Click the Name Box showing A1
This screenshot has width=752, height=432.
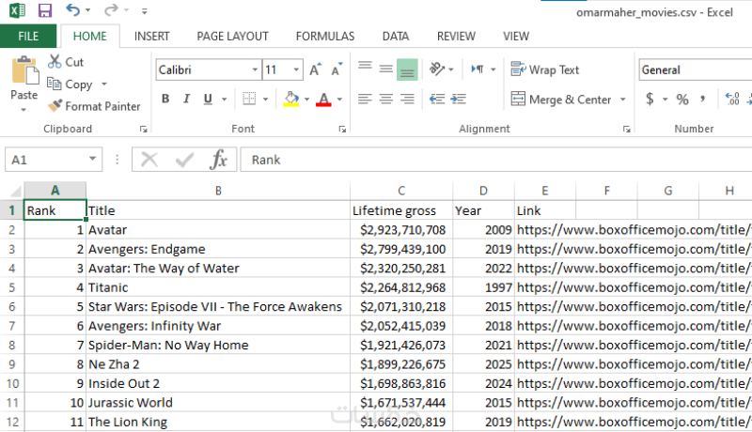47,160
